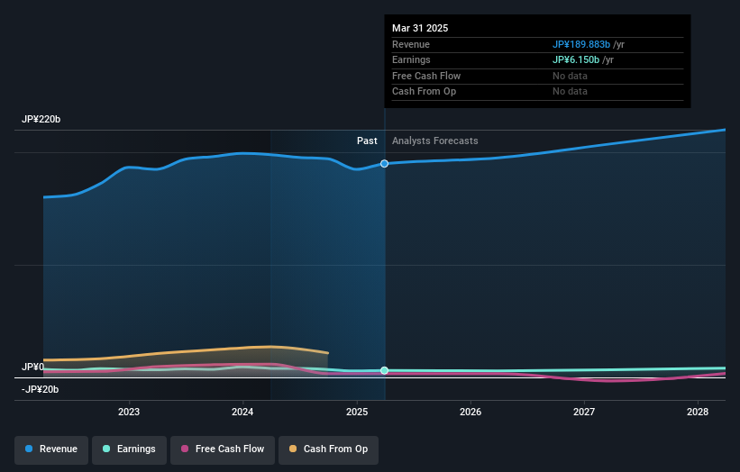This screenshot has height=472, width=740.
Task: Click the Free Cash Flow 'No data' value
Action: coord(571,76)
